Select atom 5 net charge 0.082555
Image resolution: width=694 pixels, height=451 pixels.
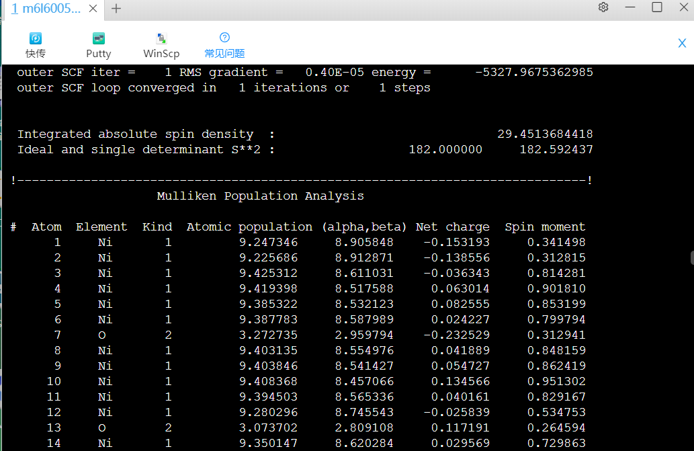(460, 304)
